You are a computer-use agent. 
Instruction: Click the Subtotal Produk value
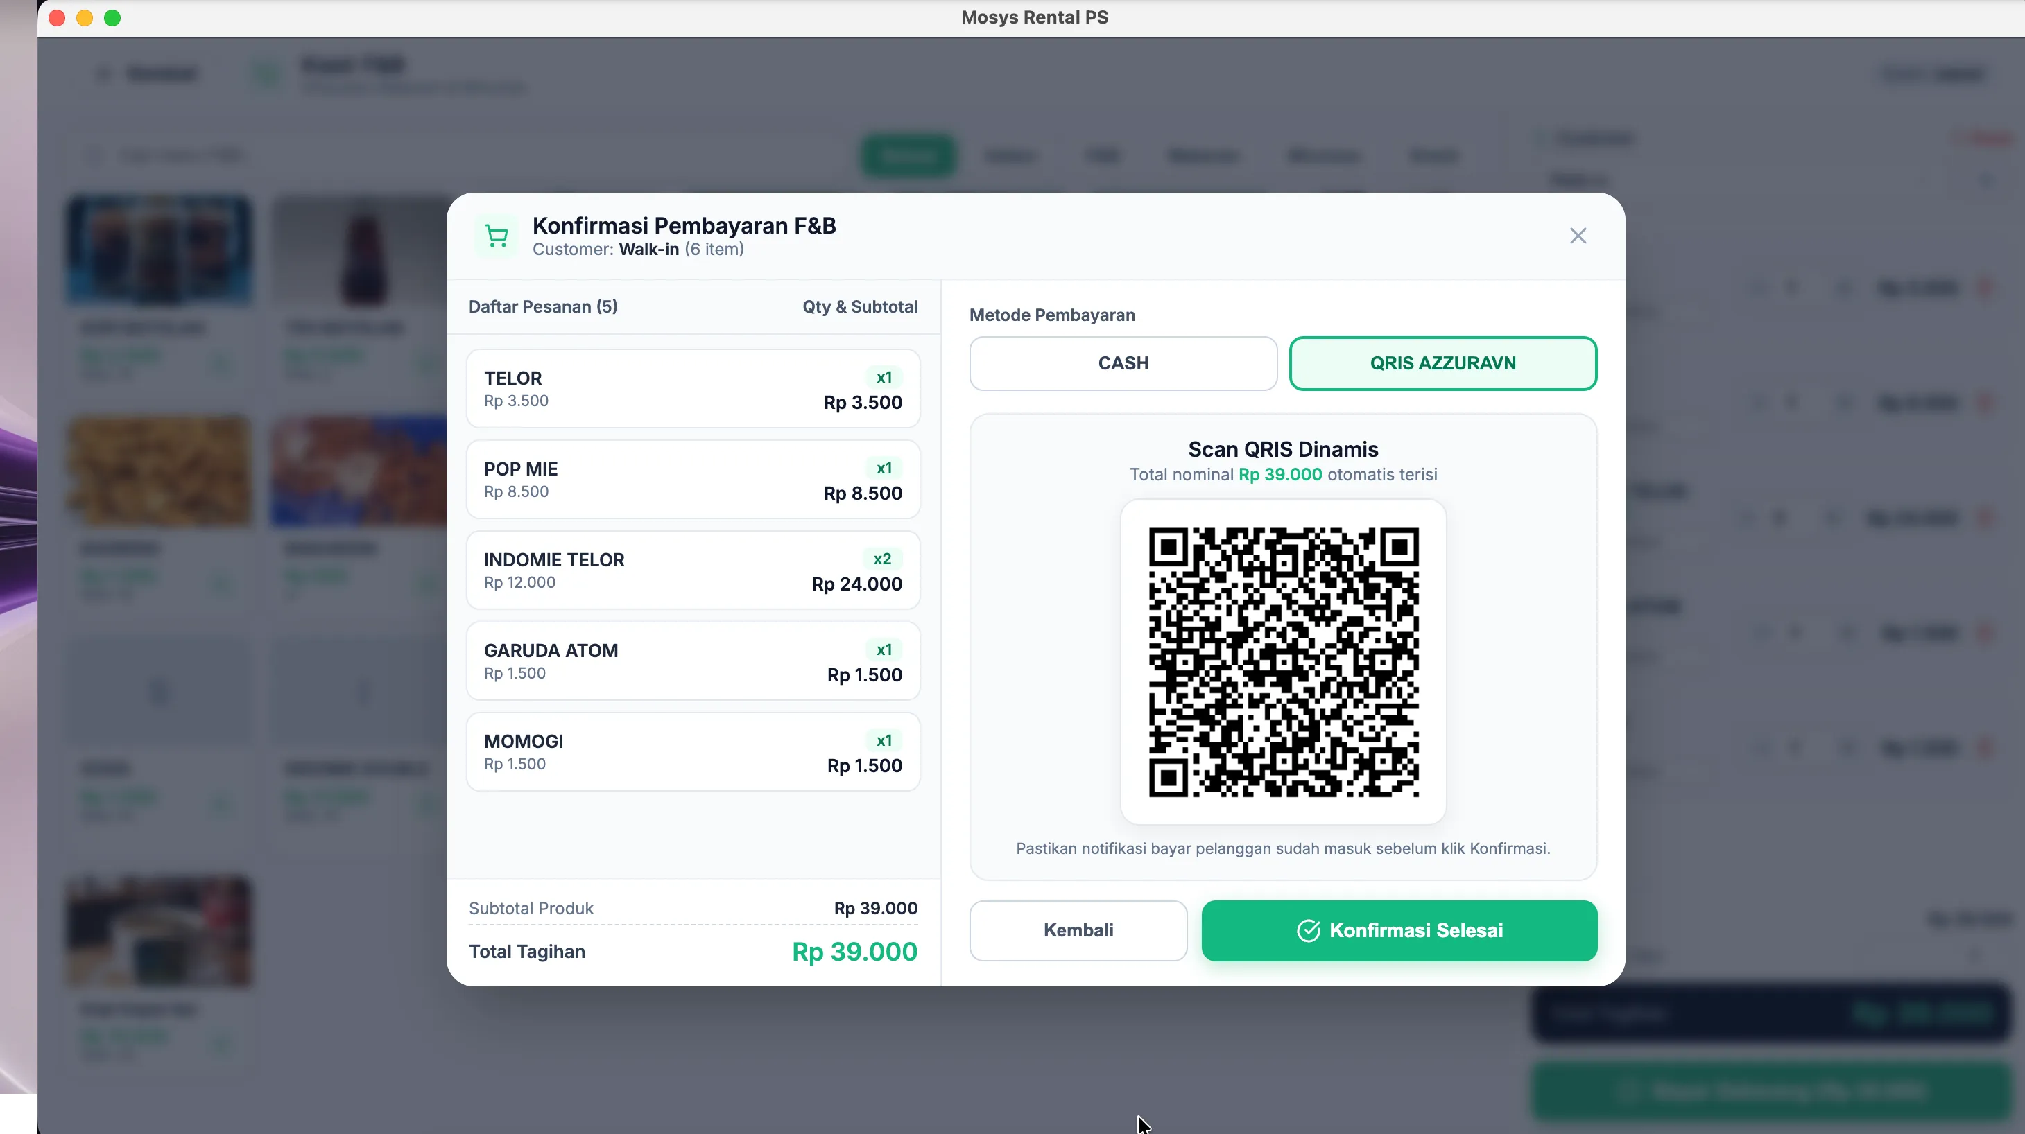click(876, 909)
